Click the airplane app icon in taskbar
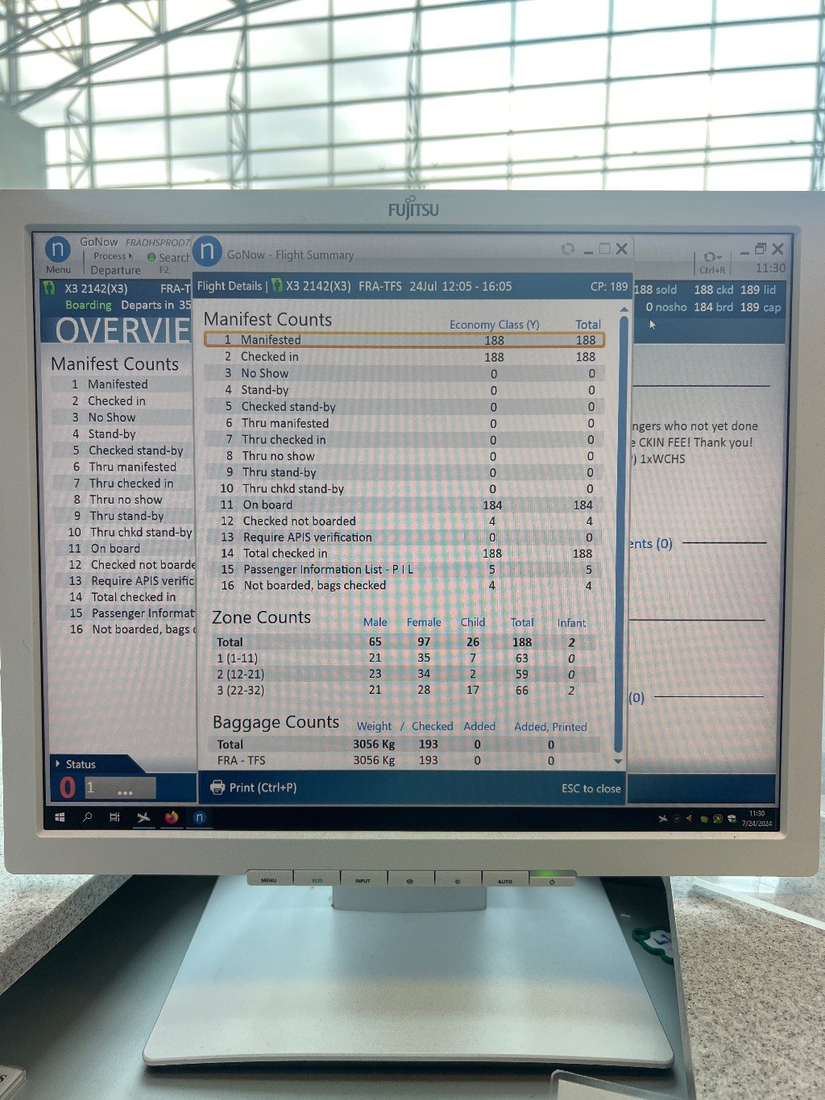The height and width of the screenshot is (1100, 825). pos(143,817)
